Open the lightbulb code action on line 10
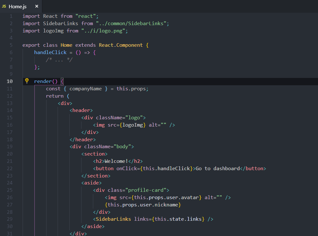The width and height of the screenshot is (318, 236). pos(27,81)
